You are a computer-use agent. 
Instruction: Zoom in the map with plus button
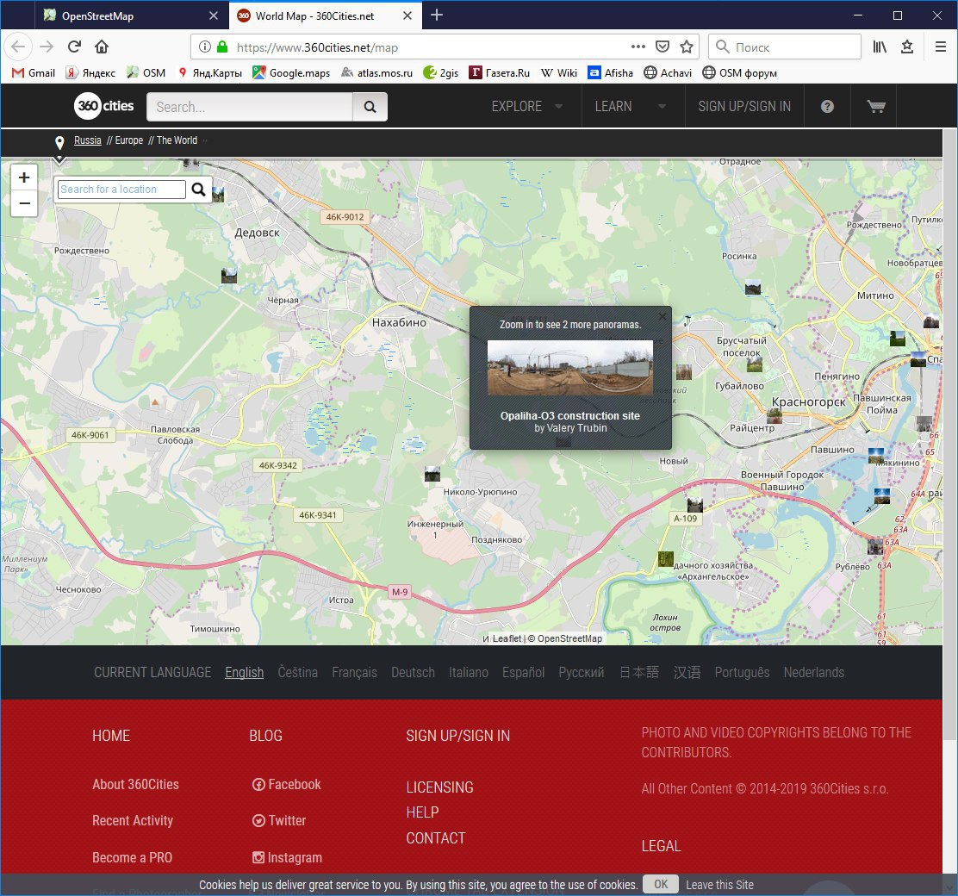(x=24, y=177)
